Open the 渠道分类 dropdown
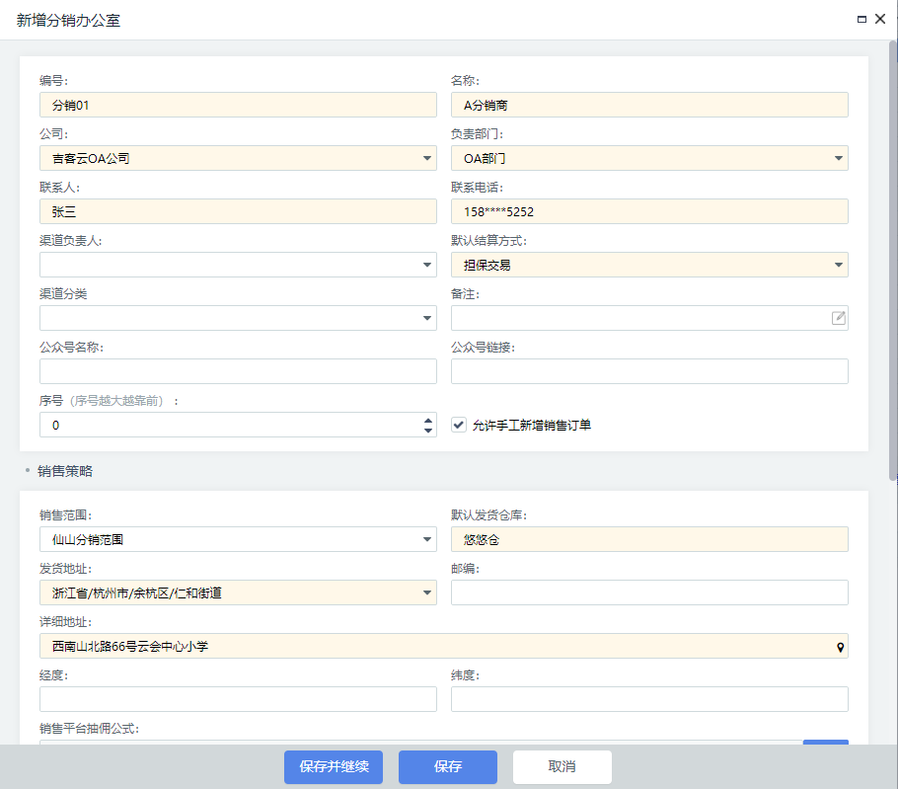898x789 pixels. pos(427,318)
